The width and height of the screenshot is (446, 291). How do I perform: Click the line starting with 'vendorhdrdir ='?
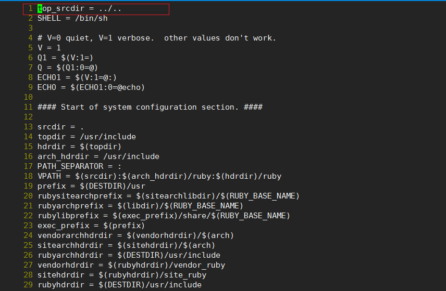click(x=131, y=265)
